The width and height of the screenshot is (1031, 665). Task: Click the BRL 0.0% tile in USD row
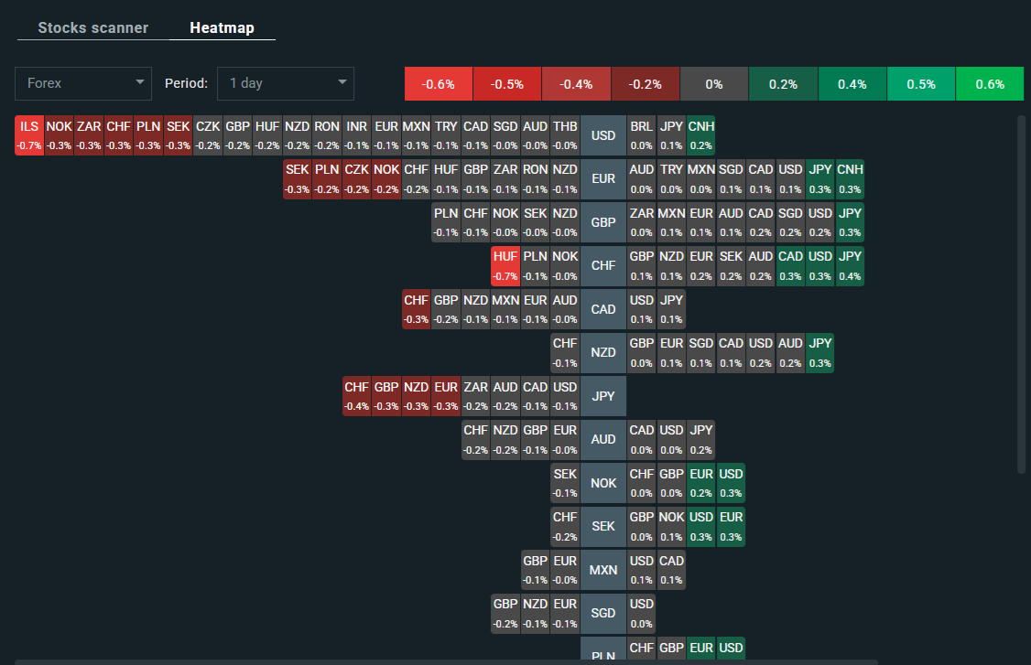tap(641, 135)
